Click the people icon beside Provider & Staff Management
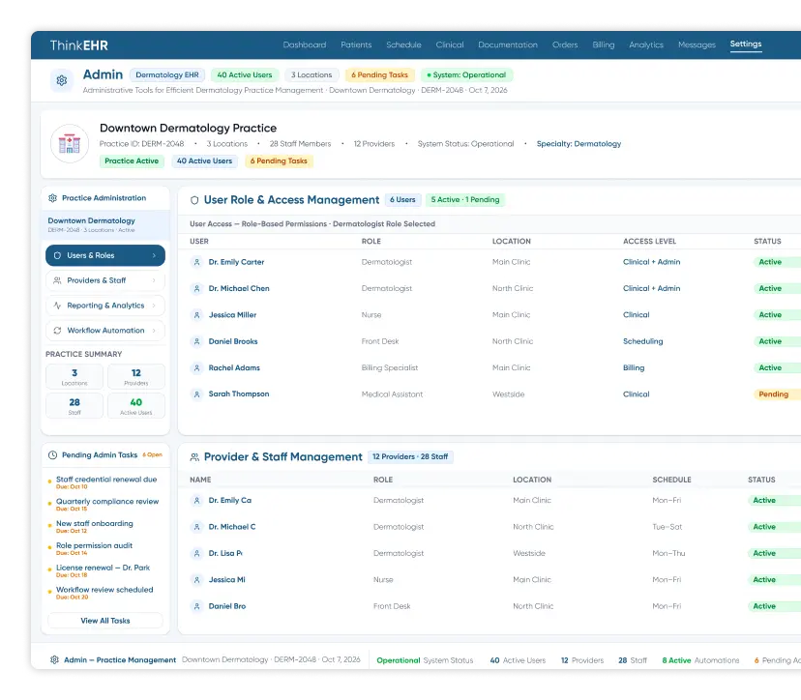Viewport: 801px width, 700px height. (194, 457)
